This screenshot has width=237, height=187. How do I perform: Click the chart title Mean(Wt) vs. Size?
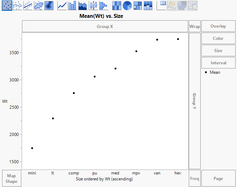pyautogui.click(x=101, y=16)
